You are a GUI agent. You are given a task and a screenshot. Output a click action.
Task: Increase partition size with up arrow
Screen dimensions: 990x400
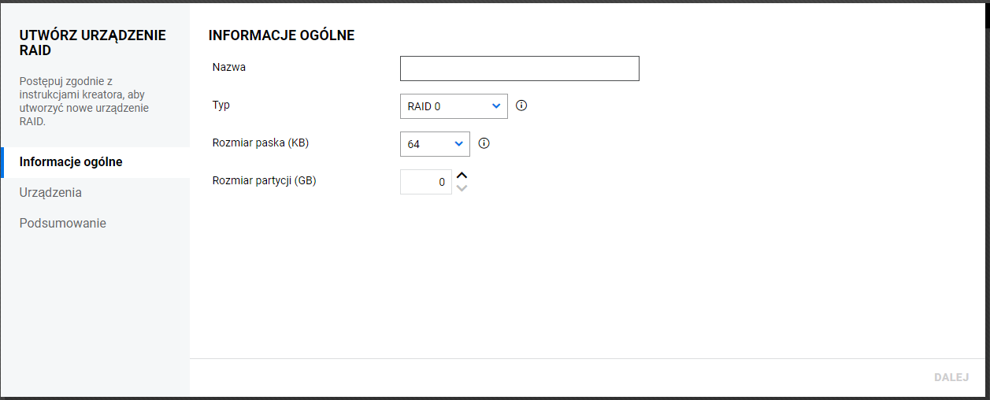[x=462, y=176]
